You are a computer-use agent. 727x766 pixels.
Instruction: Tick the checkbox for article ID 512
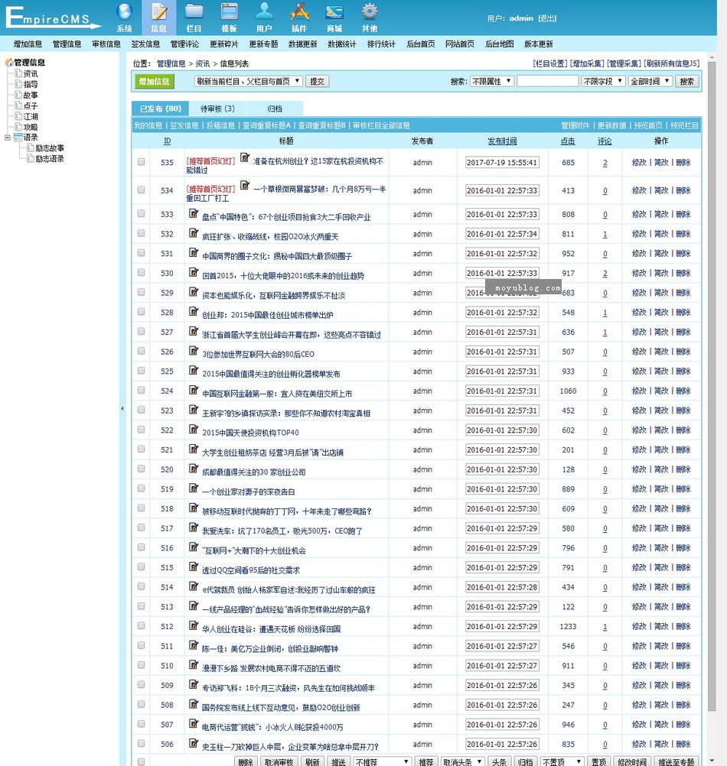(142, 626)
